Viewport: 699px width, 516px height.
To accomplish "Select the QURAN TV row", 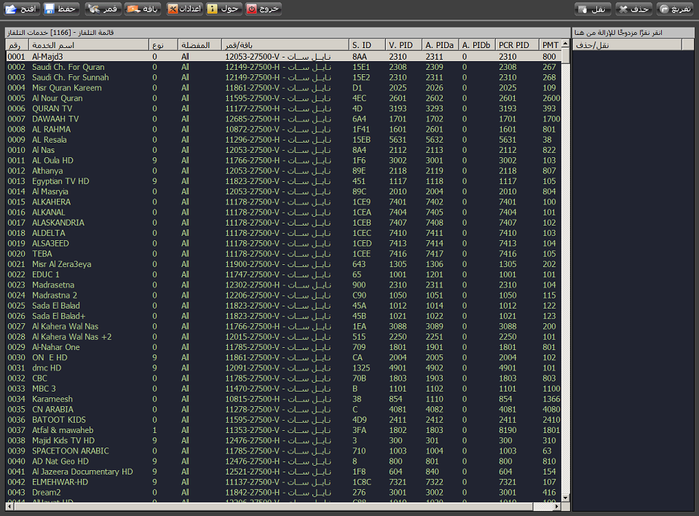I will coord(283,108).
